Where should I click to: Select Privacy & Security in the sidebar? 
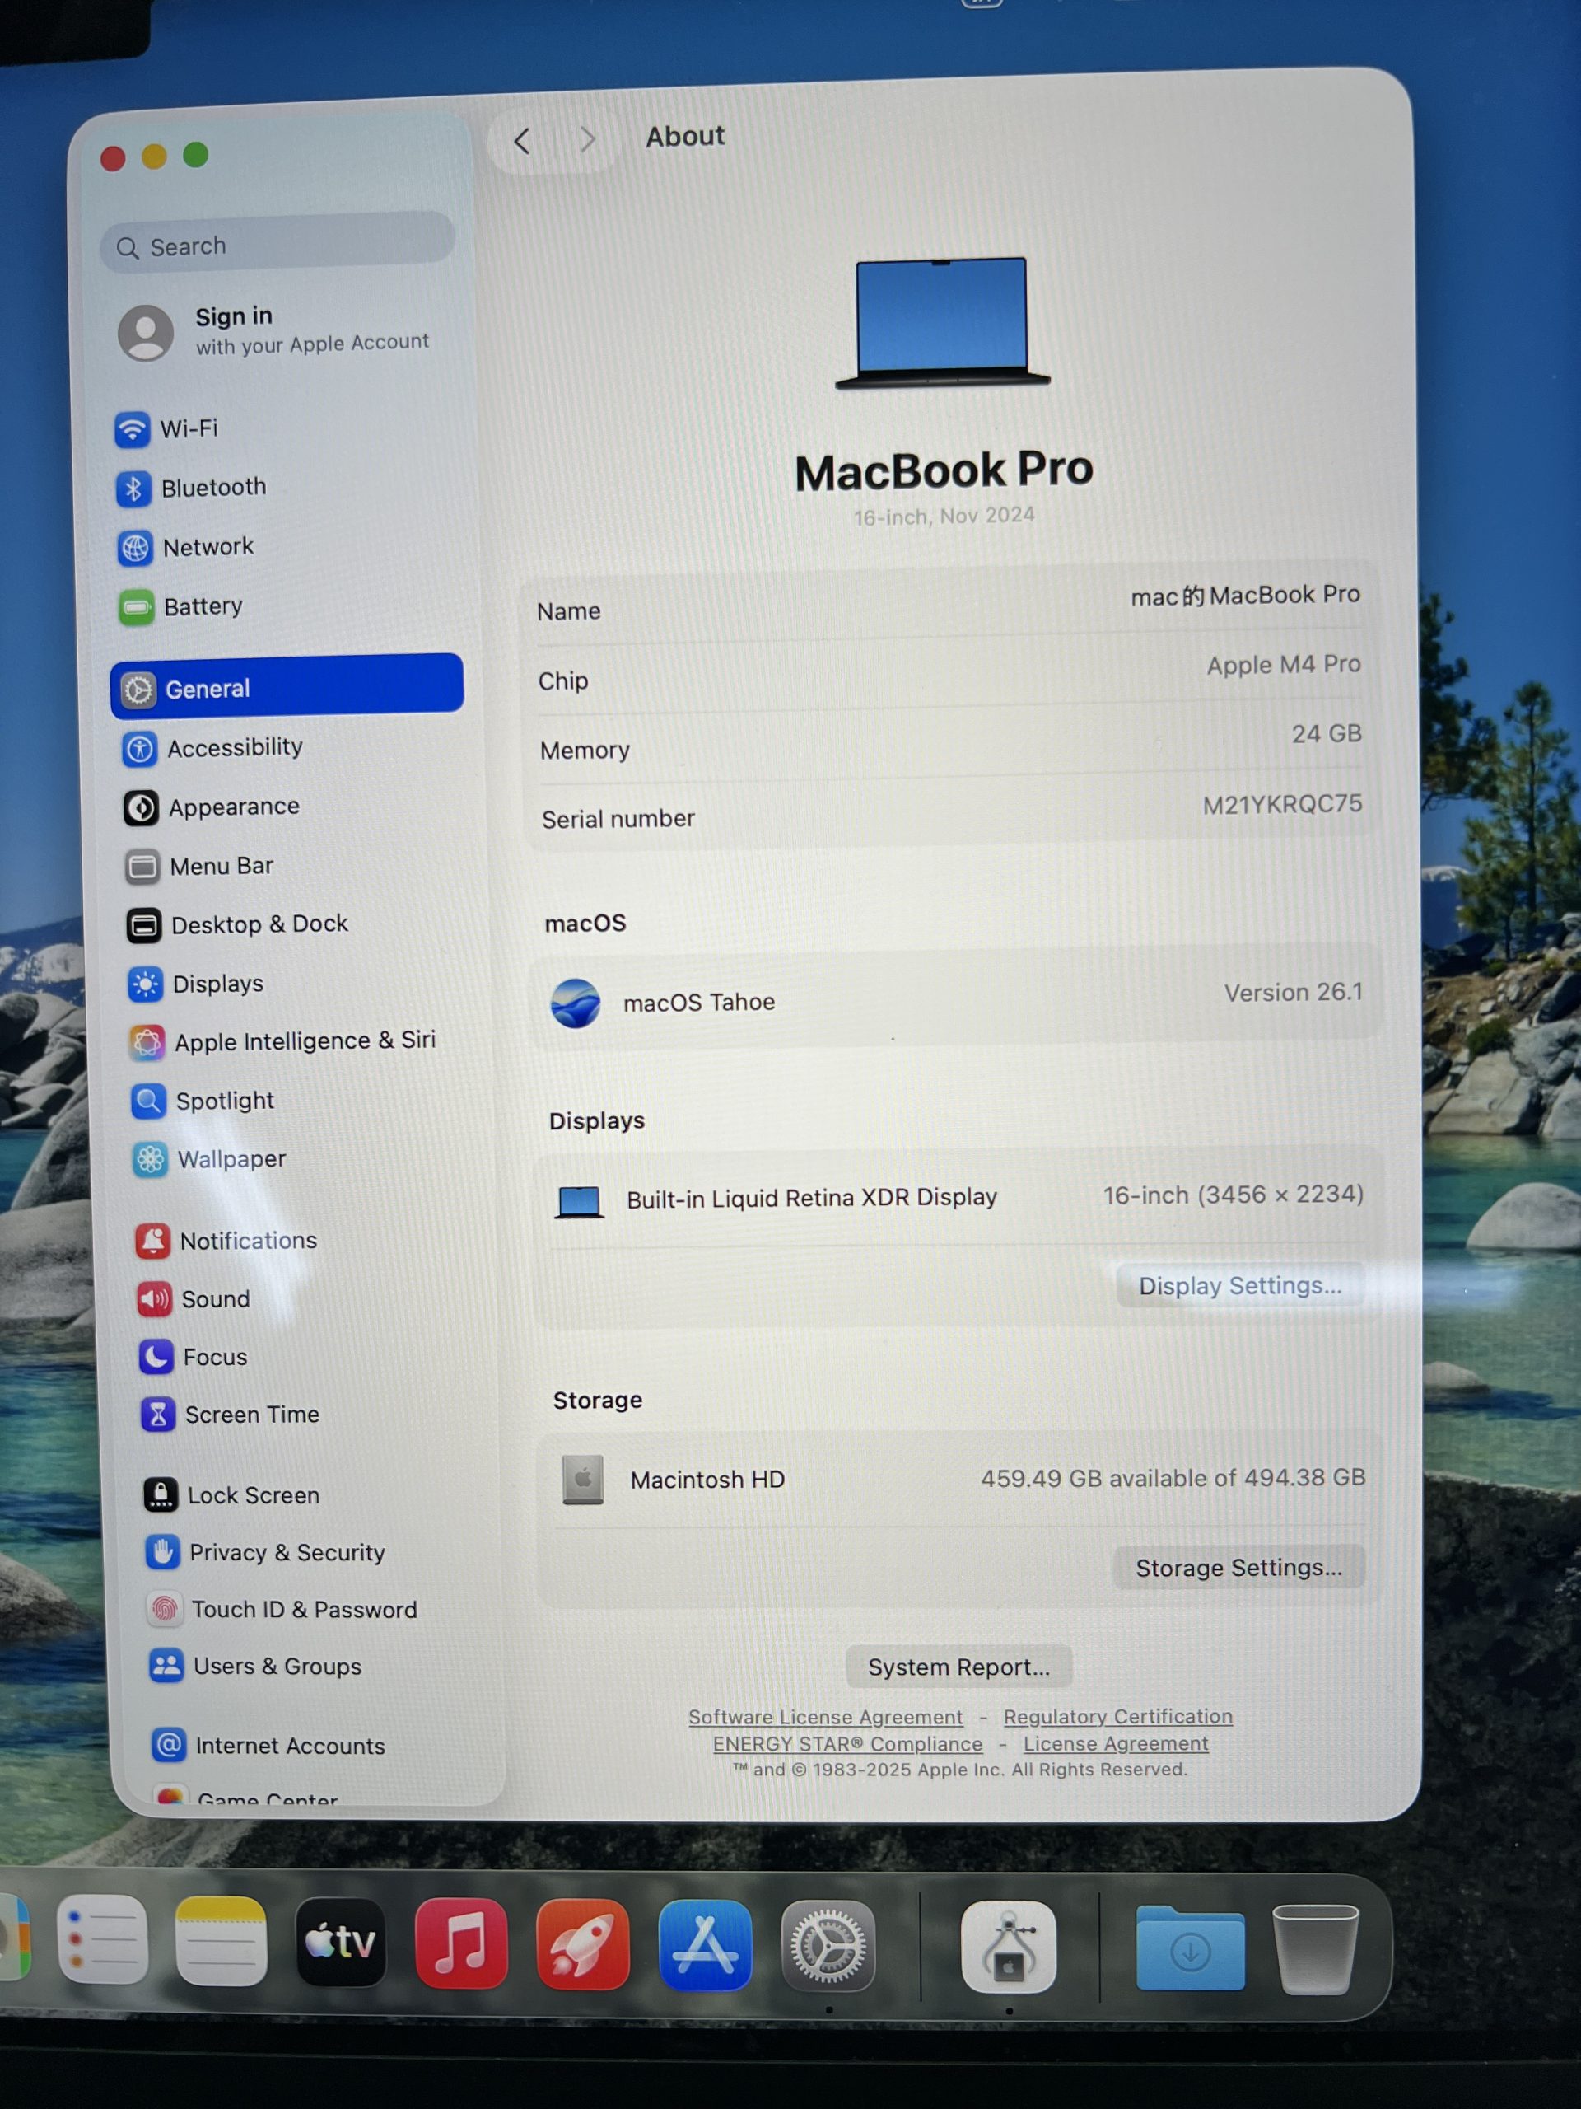tap(286, 1552)
